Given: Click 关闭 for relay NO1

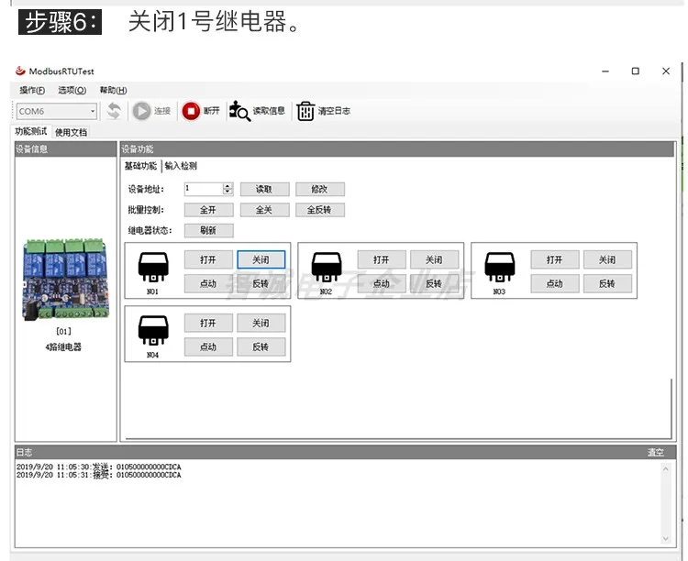Looking at the screenshot, I should [x=261, y=259].
